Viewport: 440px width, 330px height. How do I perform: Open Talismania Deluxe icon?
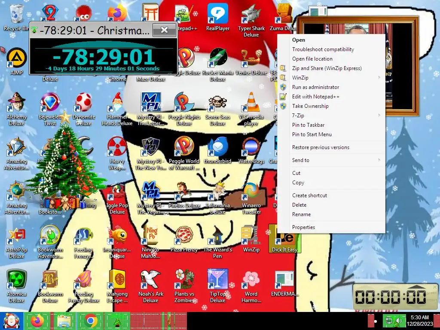point(218,198)
